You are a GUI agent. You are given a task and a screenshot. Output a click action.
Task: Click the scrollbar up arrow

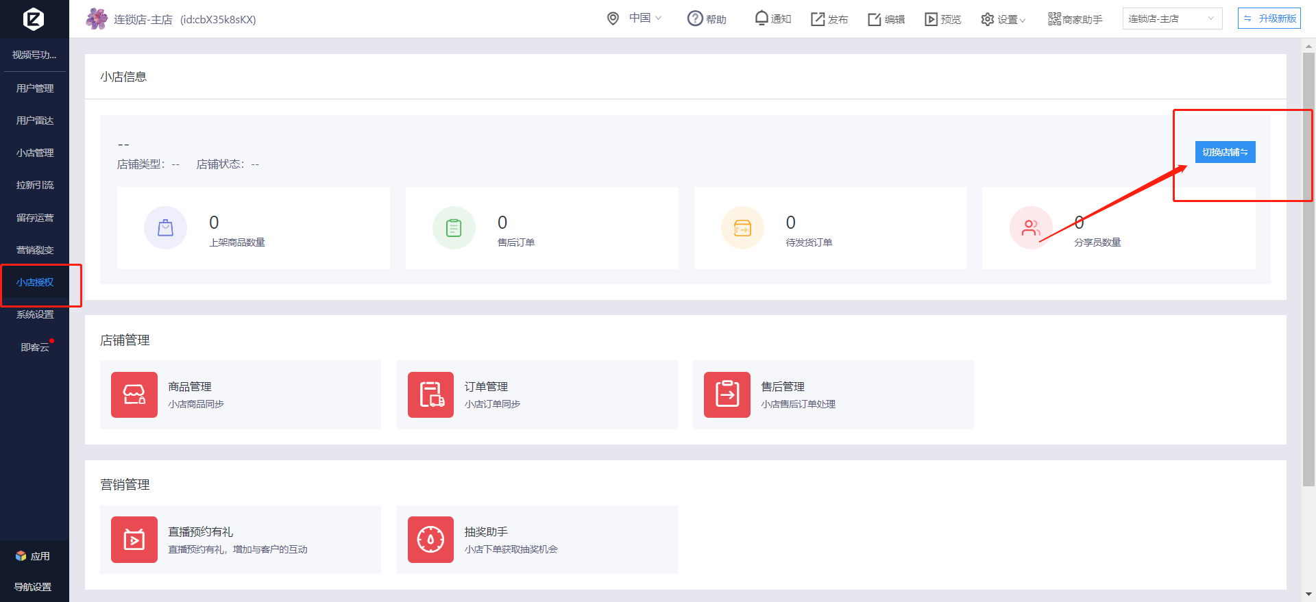[1308, 46]
